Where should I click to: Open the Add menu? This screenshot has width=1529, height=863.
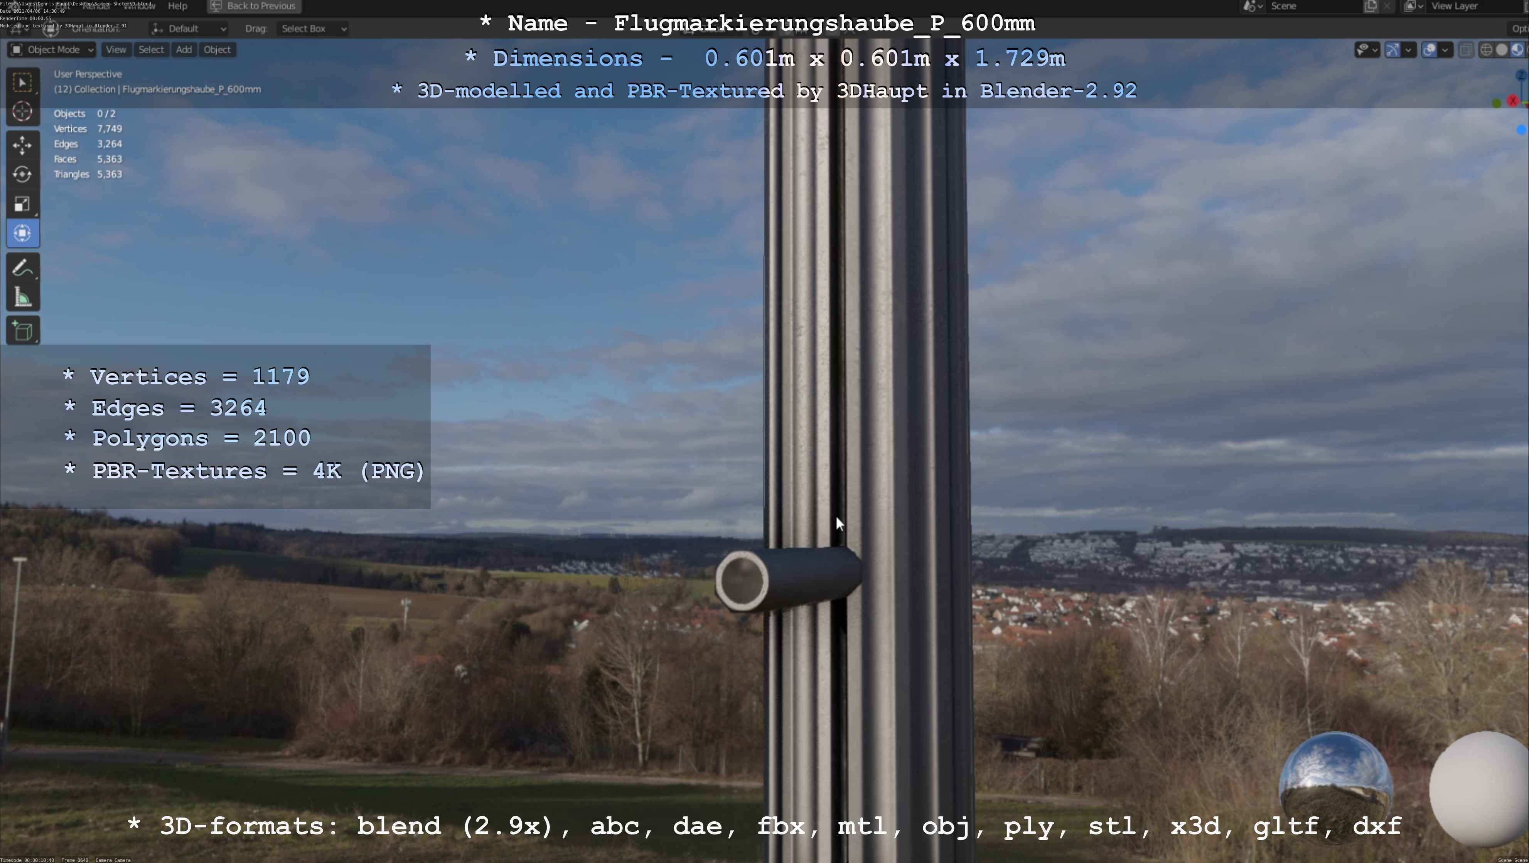184,50
